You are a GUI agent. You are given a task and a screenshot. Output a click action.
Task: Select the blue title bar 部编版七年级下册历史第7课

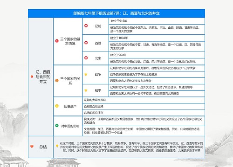click(x=116, y=13)
